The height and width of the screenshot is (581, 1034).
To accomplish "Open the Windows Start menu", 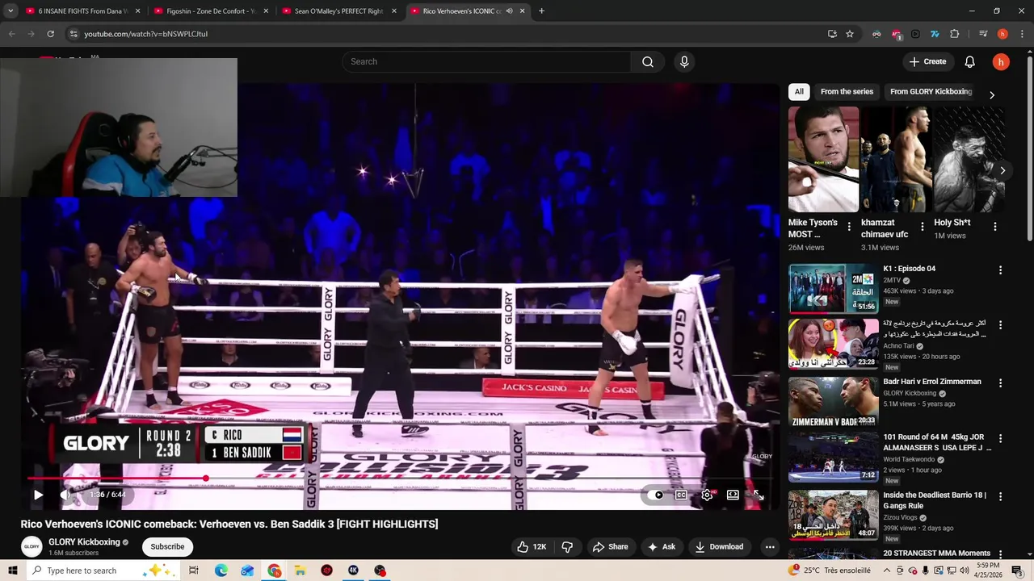I will click(x=13, y=571).
